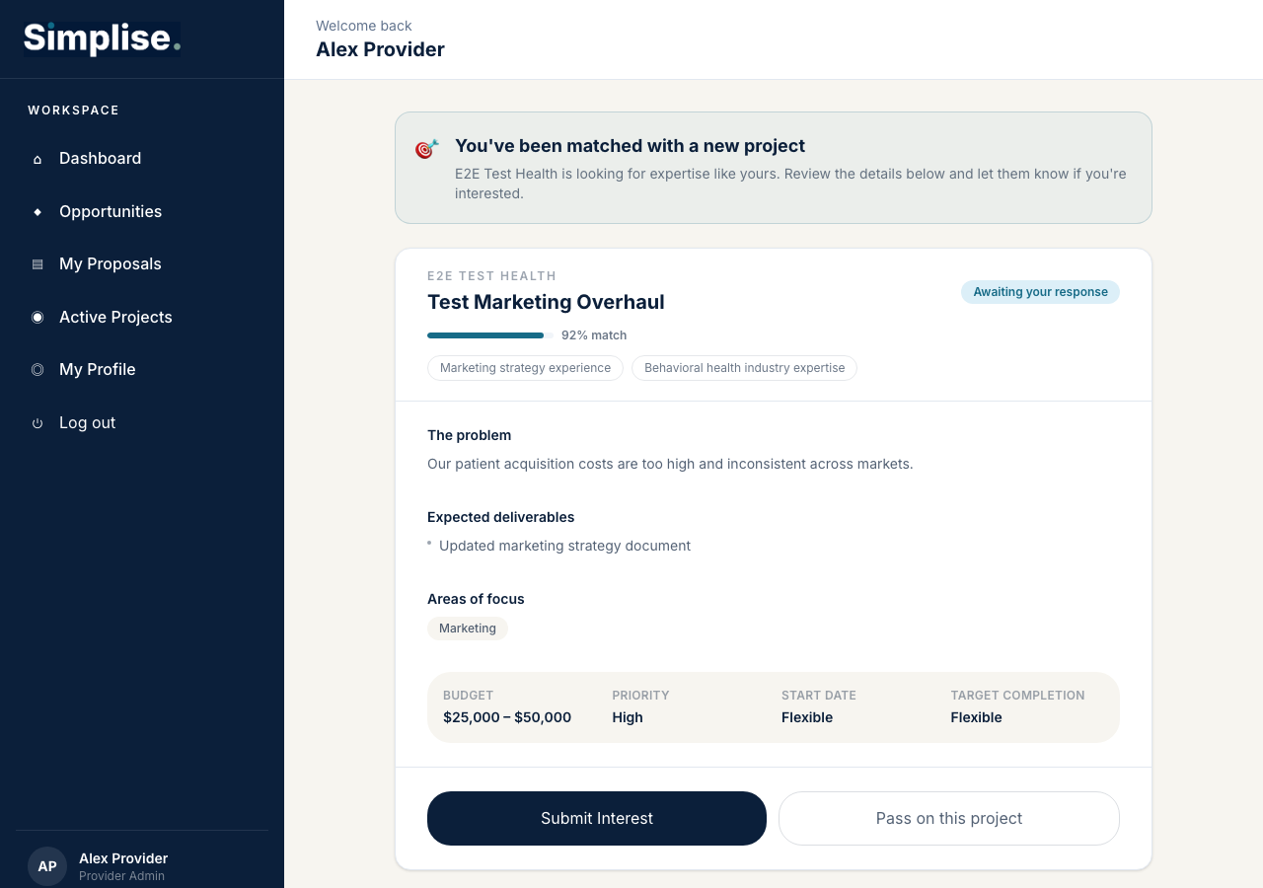
Task: Click the Dashboard home icon
Action: point(37,159)
